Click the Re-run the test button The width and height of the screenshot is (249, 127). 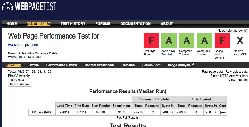pyautogui.click(x=20, y=84)
